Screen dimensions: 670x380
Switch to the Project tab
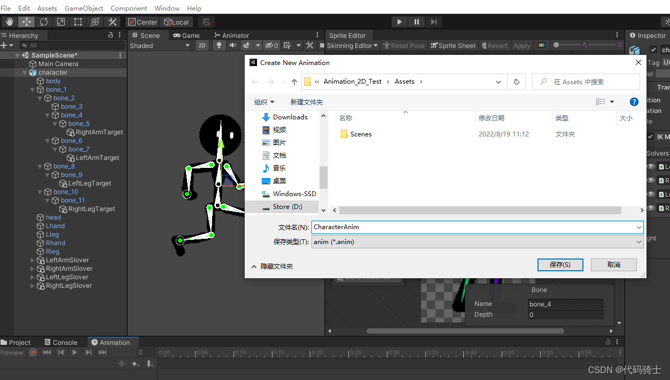15,342
